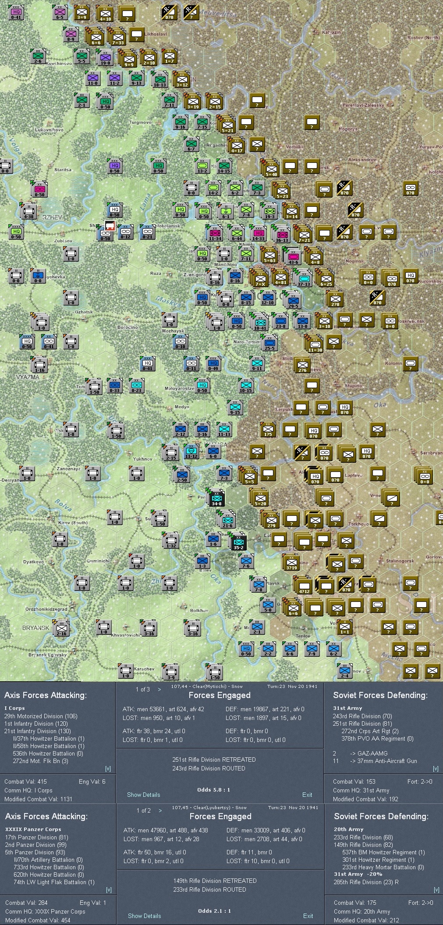443x925 pixels.
Task: Click the magenta 11-34 motorized counter
Action: pyautogui.click(x=215, y=234)
